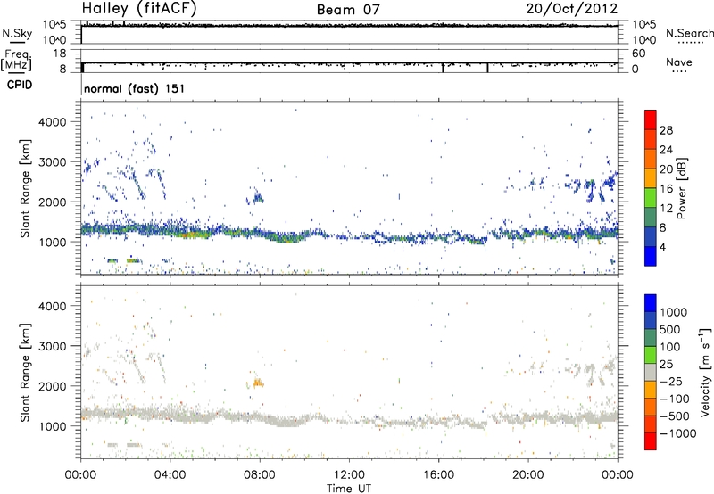Select the red bottom velocity swatch below -1000
The width and height of the screenshot is (714, 494).
pyautogui.click(x=651, y=441)
